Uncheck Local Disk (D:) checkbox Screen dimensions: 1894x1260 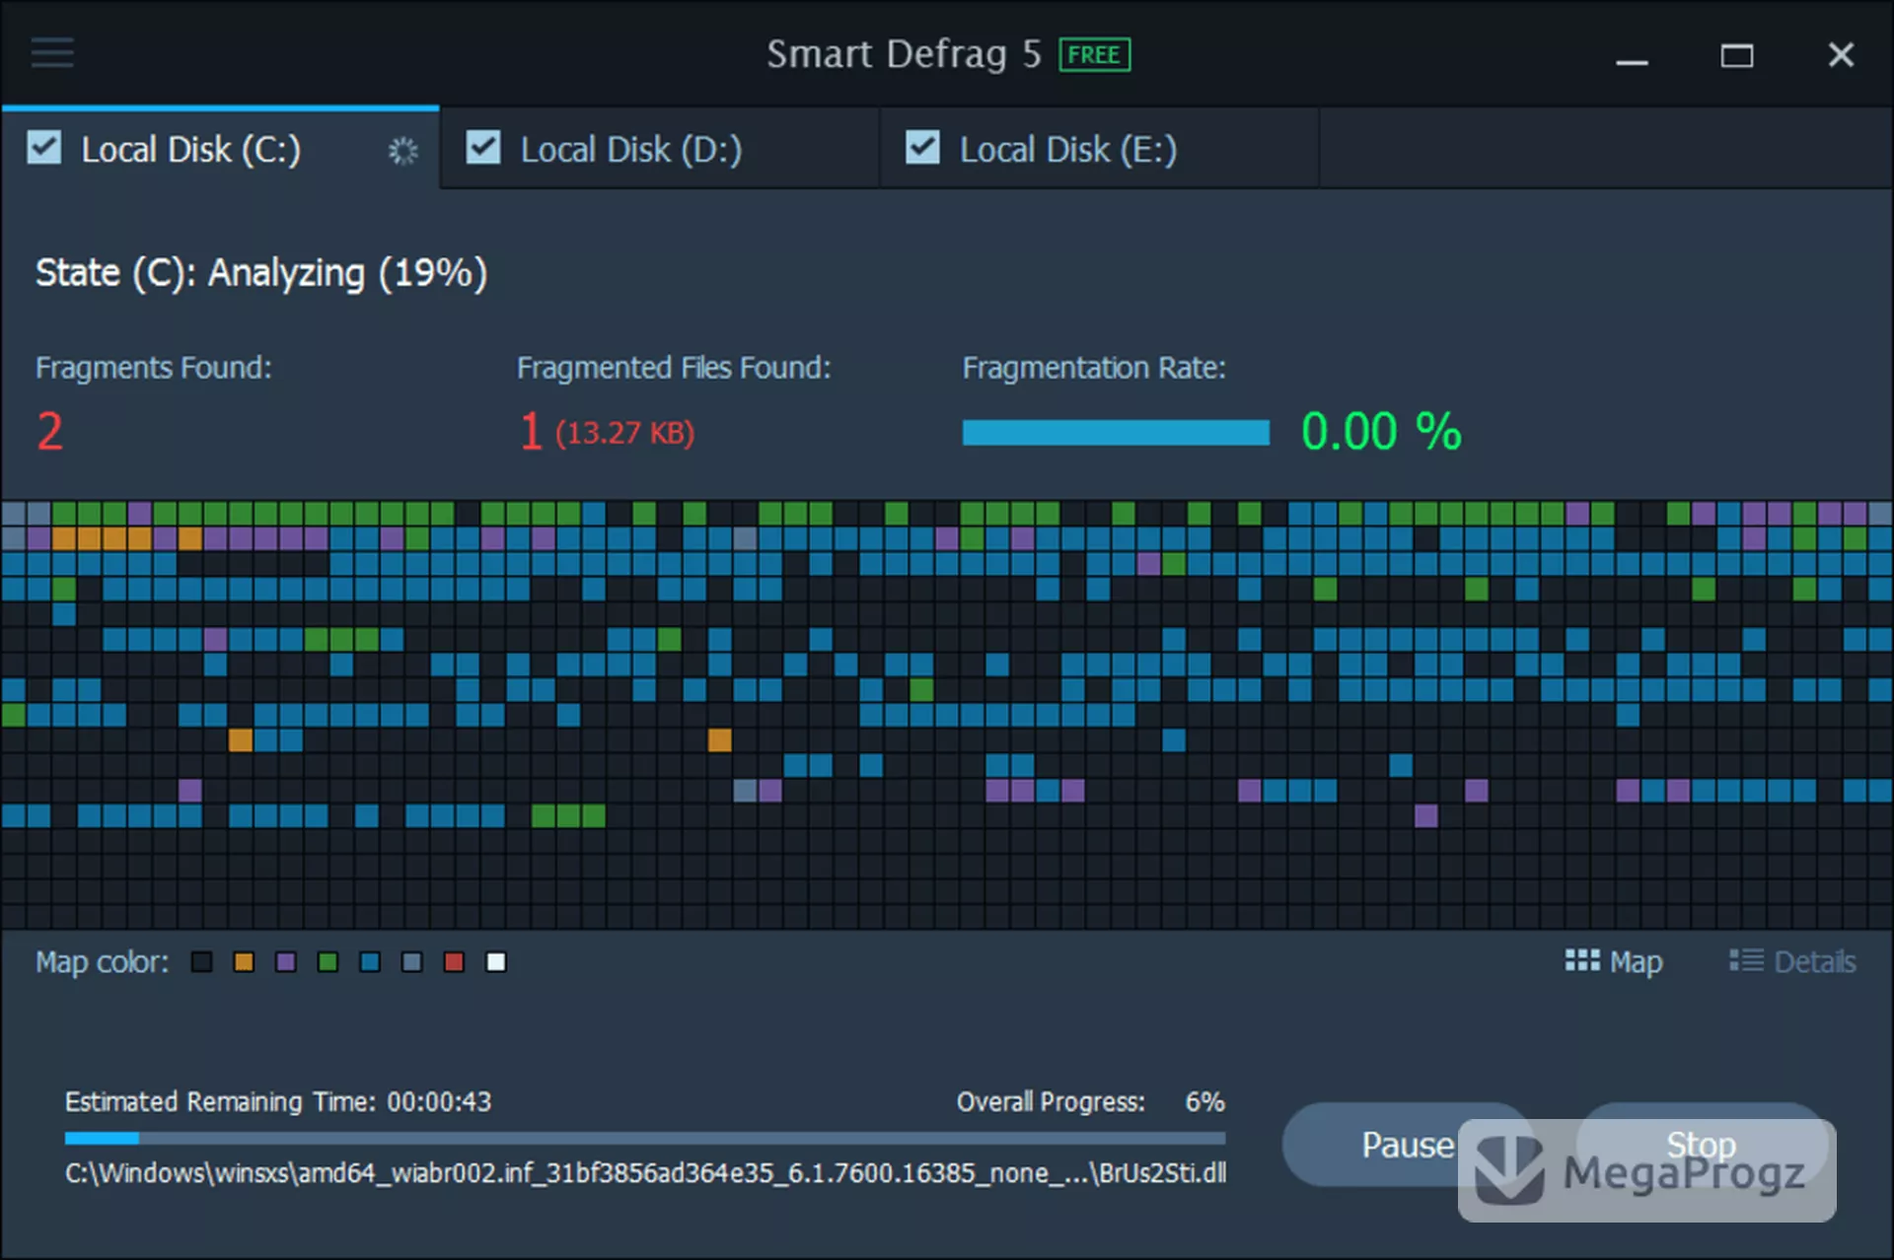(x=483, y=148)
